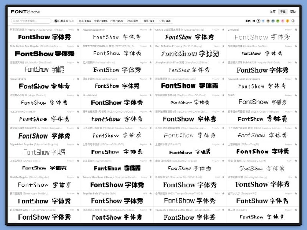
Task: Toggle star on HuXiaoBo-SaoBao font
Action: point(296,46)
